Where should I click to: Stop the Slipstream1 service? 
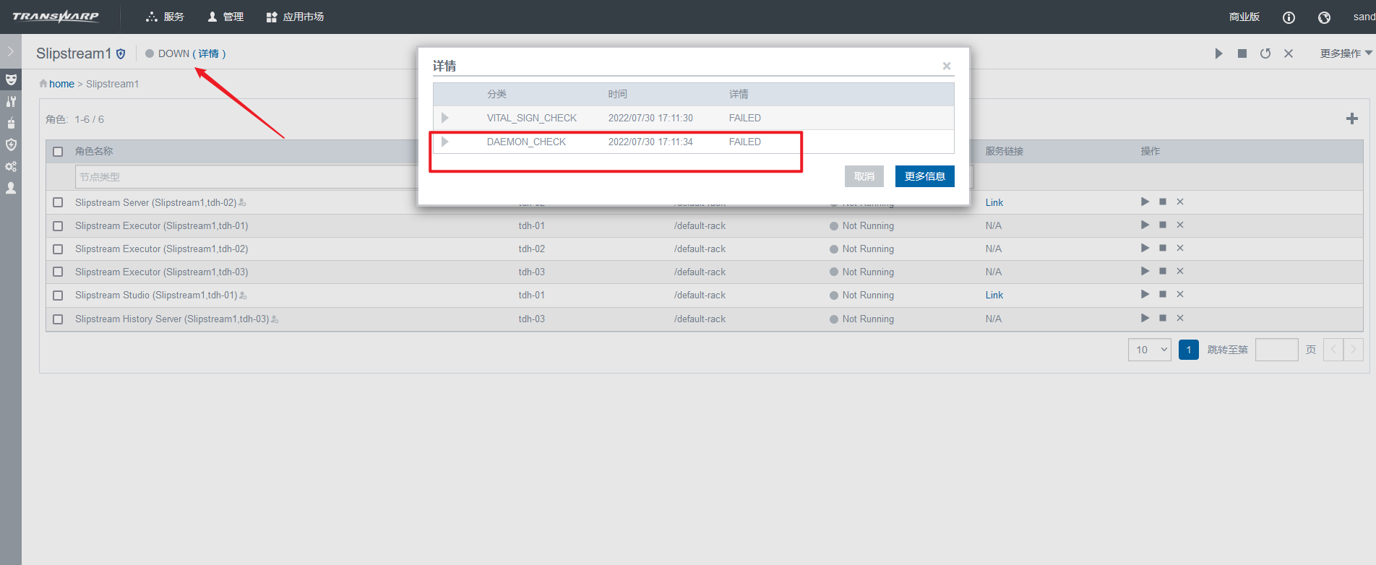pyautogui.click(x=1242, y=53)
